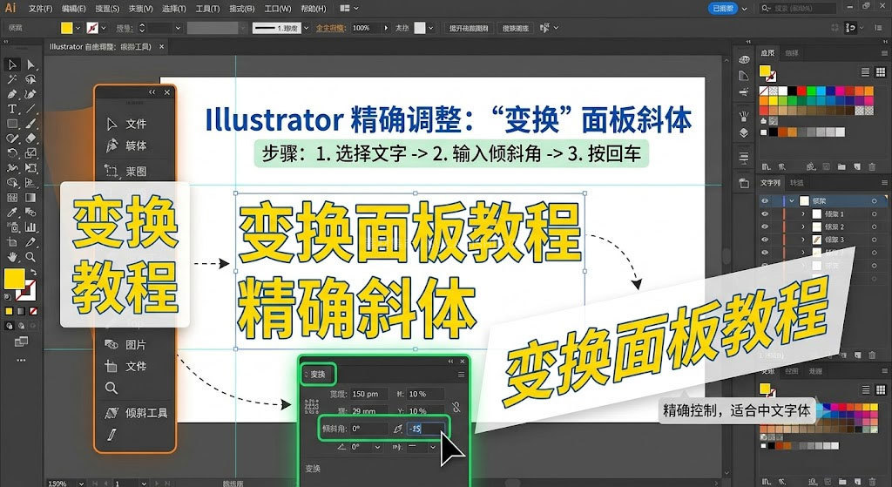Click second labeled button in control bar
This screenshot has width=892, height=487.
coord(515,28)
